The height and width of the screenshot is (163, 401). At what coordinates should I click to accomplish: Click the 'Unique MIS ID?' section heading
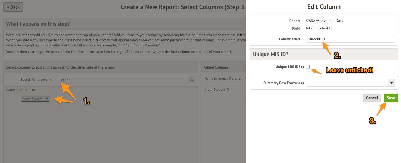[x=271, y=54]
